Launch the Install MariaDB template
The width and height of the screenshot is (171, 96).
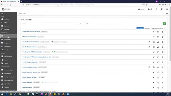(154, 82)
